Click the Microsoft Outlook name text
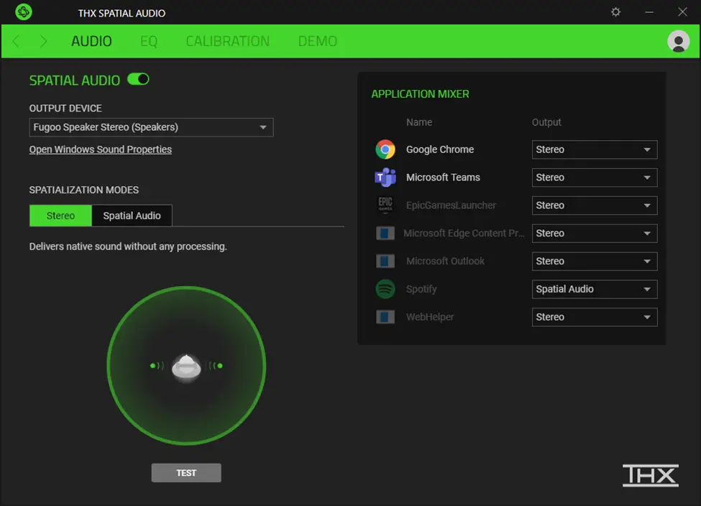Screen dimensions: 701x506 click(445, 261)
